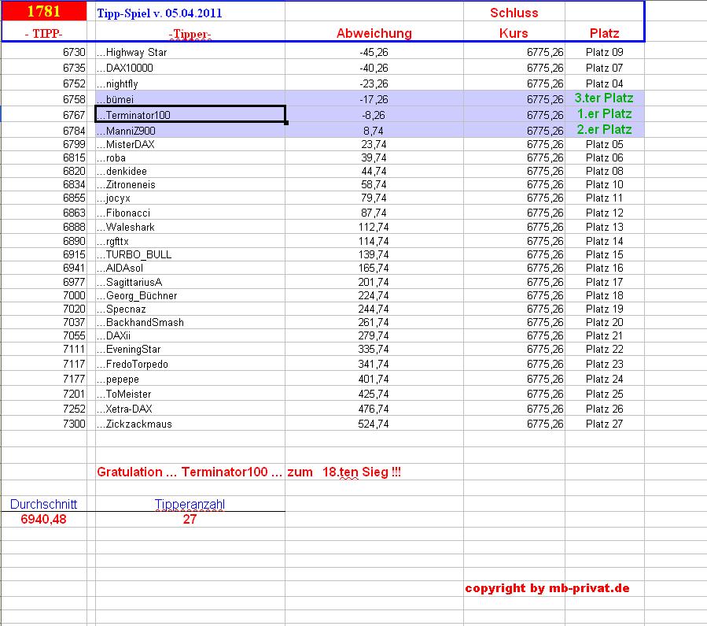Click the MisterDAX row name
This screenshot has height=626, width=707.
[190, 144]
